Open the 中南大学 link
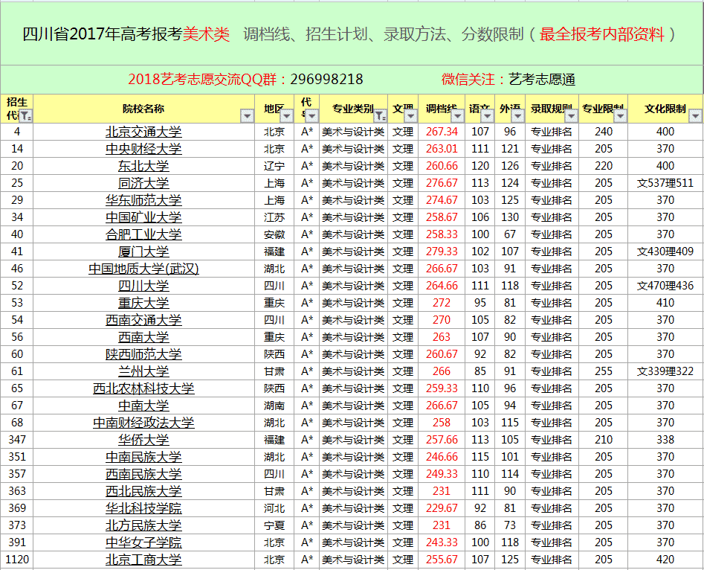 (x=143, y=406)
